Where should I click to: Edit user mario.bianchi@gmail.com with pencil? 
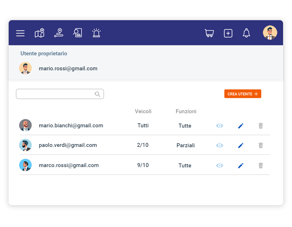(x=241, y=126)
